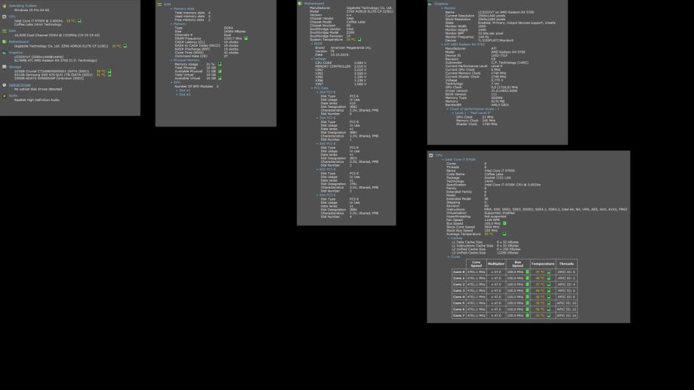The height and width of the screenshot is (390, 694).
Task: Click green graph icon beside DRAM Frequency
Action: (x=246, y=38)
